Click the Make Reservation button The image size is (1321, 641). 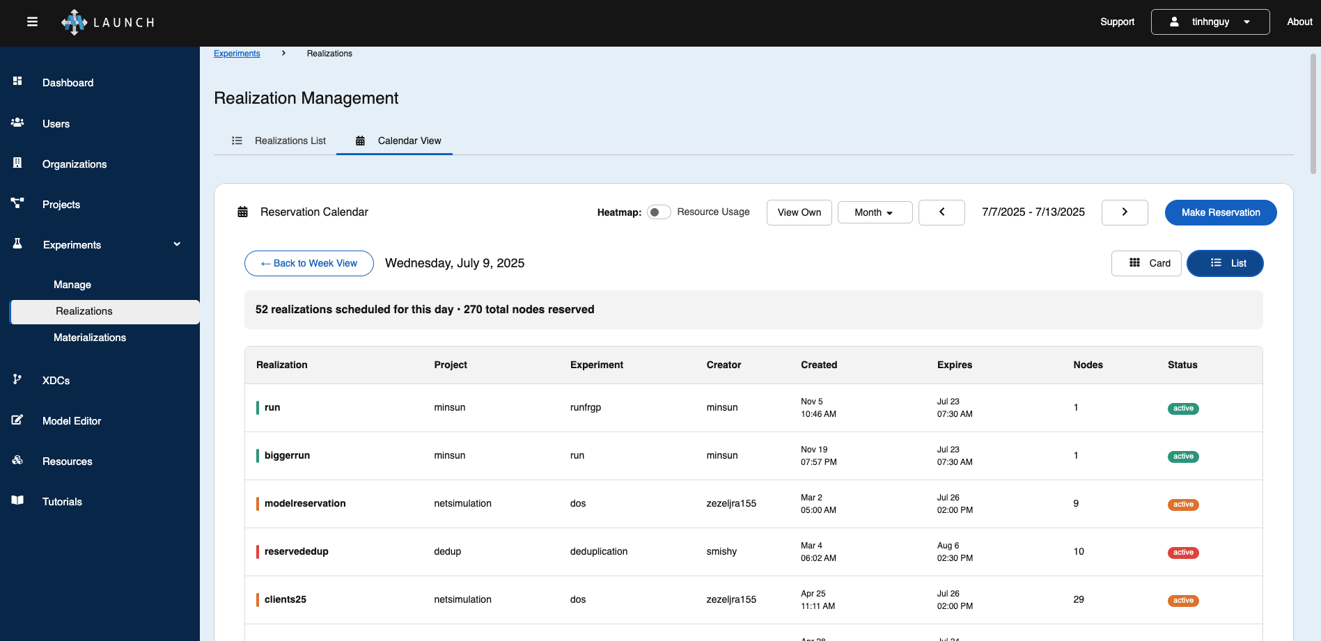tap(1220, 212)
